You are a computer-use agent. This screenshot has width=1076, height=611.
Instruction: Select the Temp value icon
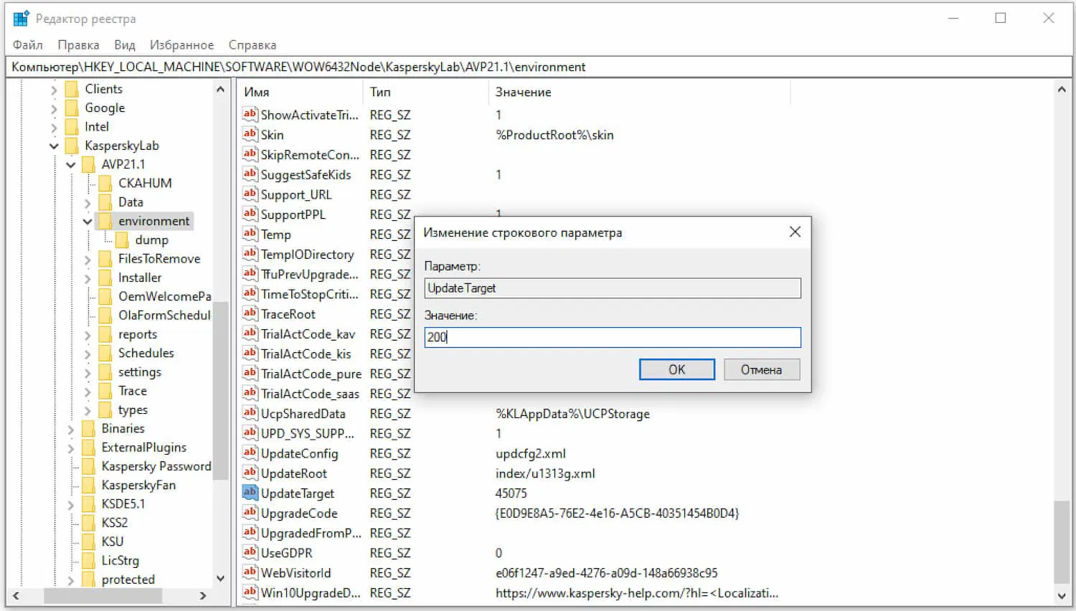click(x=250, y=234)
